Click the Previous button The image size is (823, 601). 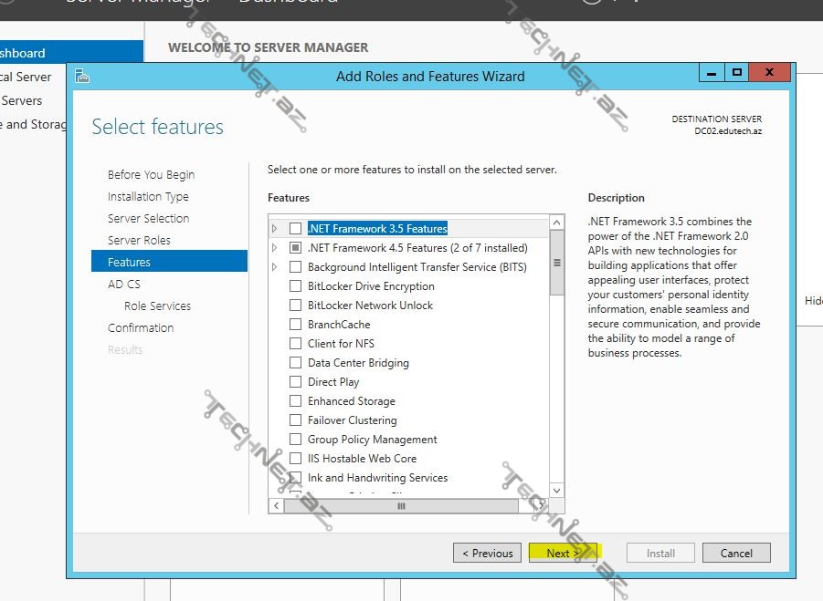487,553
